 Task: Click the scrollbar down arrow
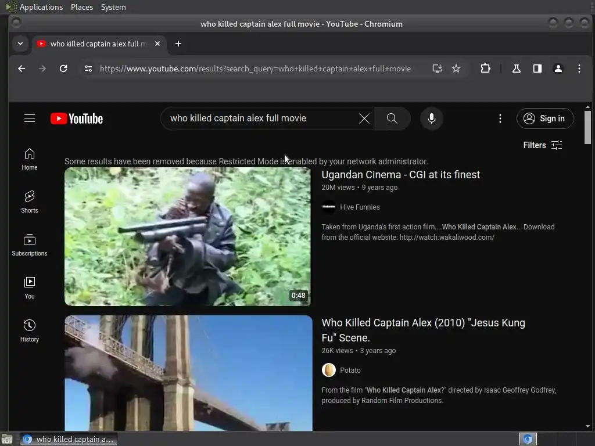587,426
